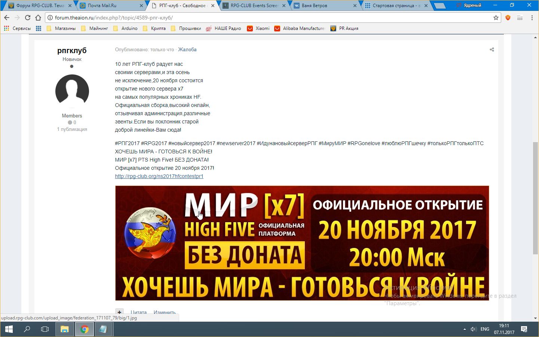Open the Arduino bookmark folder
539x337 pixels.
click(125, 28)
